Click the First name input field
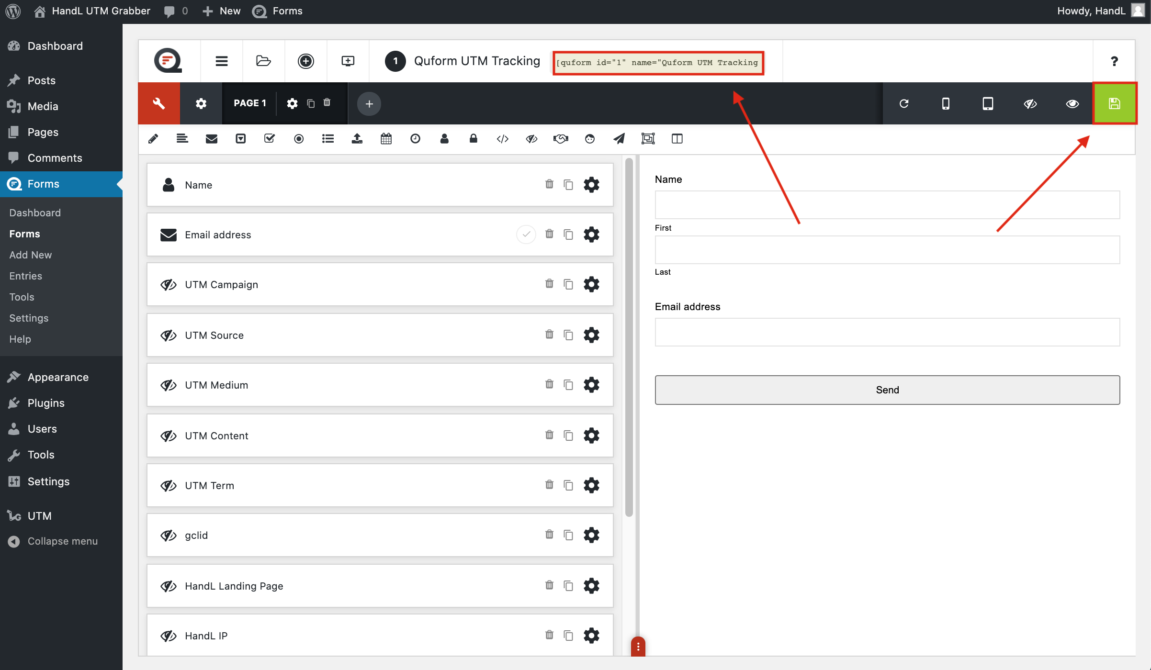Viewport: 1151px width, 670px height. pos(887,205)
